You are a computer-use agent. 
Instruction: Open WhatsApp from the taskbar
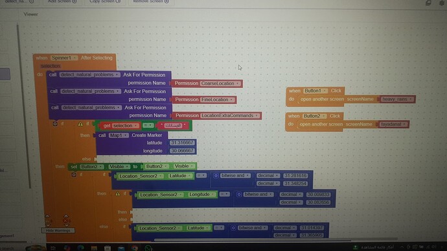pos(148,248)
